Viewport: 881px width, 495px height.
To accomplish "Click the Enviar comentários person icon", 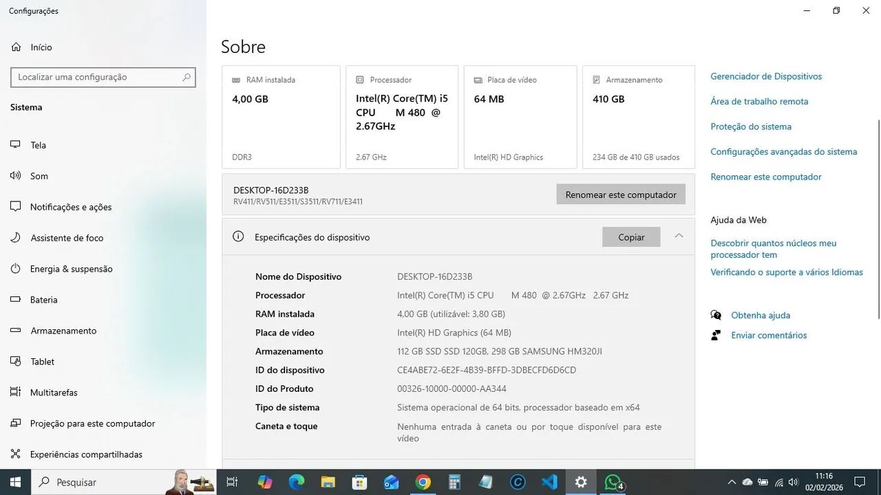I will pyautogui.click(x=716, y=335).
